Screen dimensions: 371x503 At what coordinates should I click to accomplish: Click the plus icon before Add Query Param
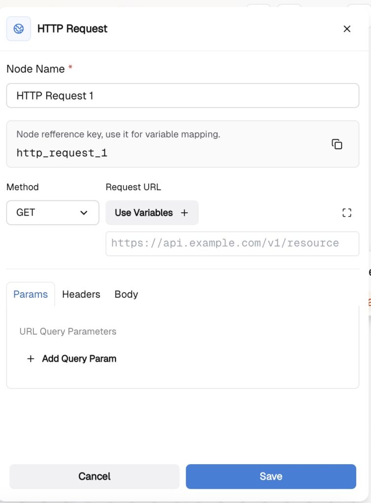click(x=30, y=359)
